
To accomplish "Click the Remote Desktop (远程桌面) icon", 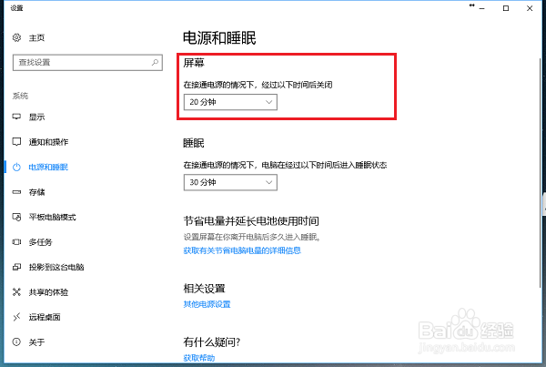I will pos(16,317).
